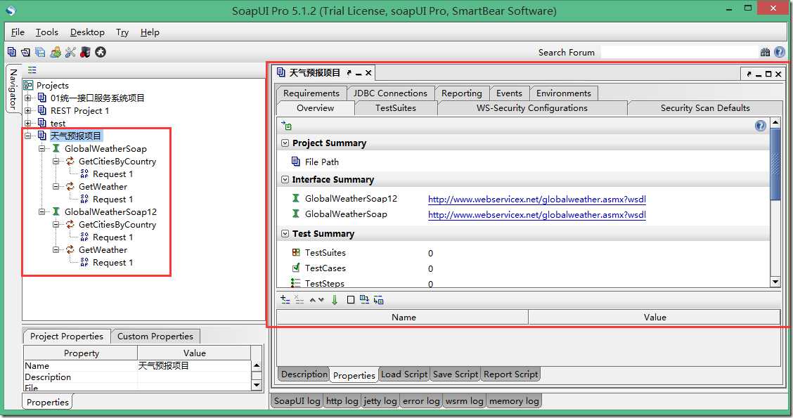Show the http log tab

[342, 401]
